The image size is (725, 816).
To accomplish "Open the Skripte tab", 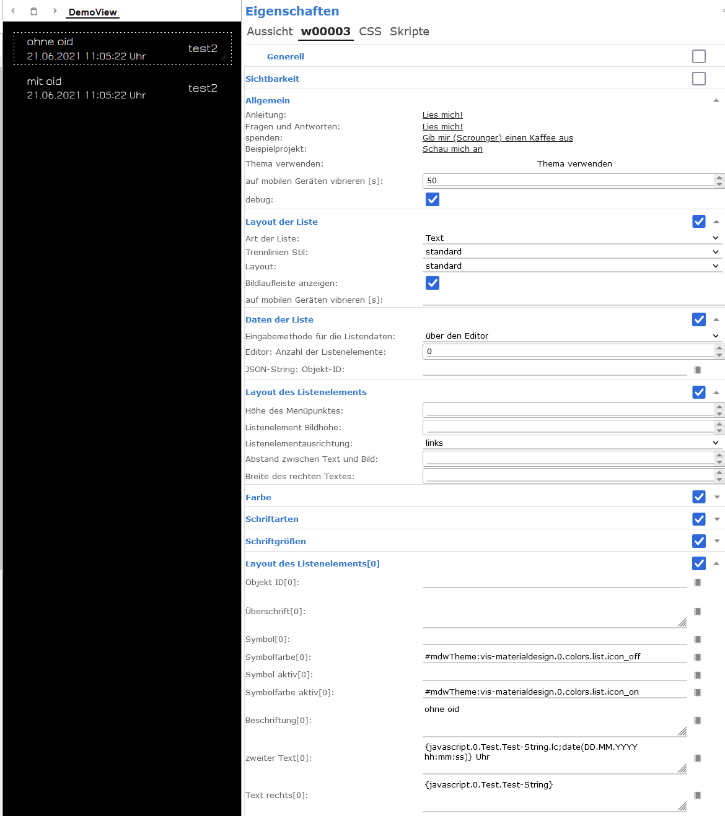I will 410,32.
